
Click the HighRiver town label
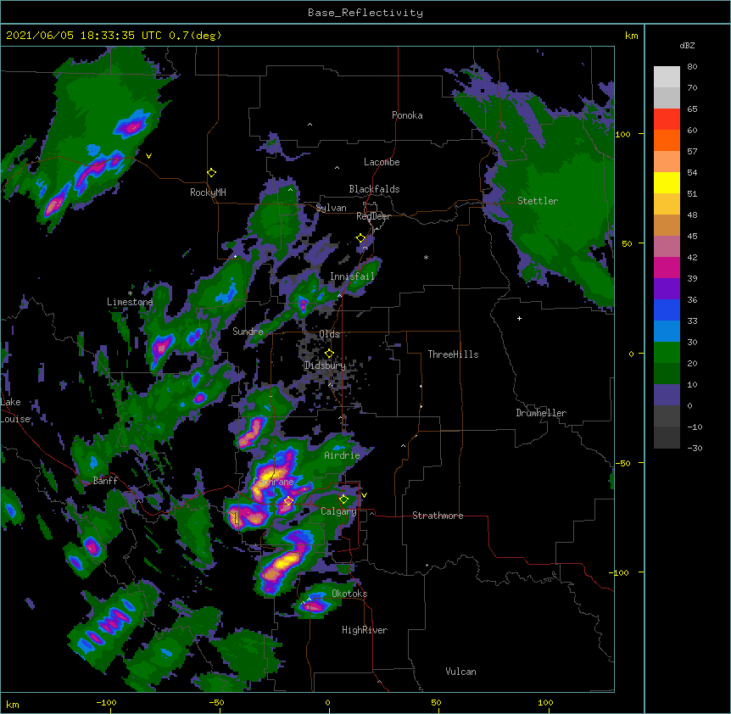pyautogui.click(x=365, y=630)
